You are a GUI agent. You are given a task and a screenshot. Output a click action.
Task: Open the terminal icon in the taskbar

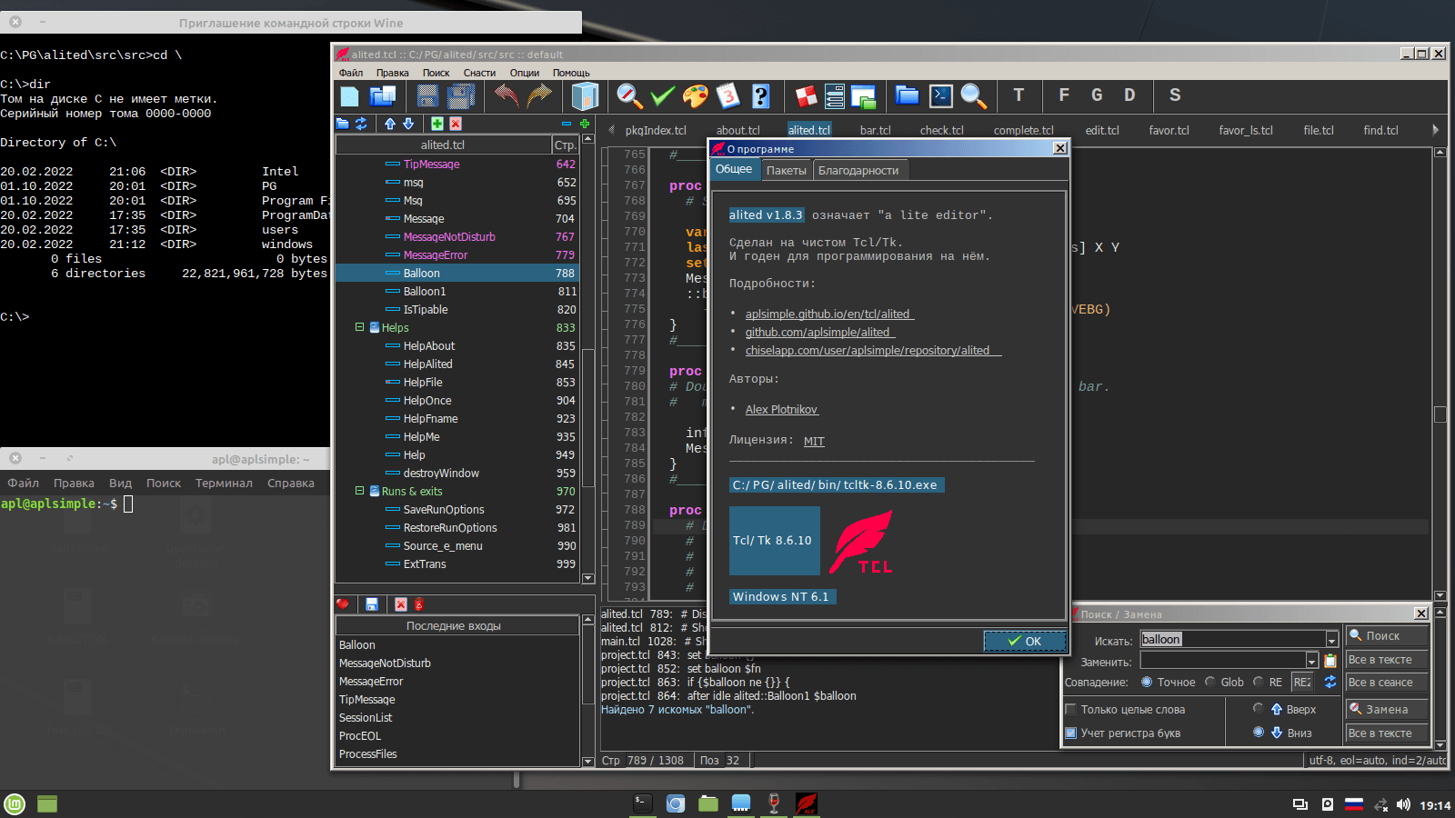coord(643,803)
